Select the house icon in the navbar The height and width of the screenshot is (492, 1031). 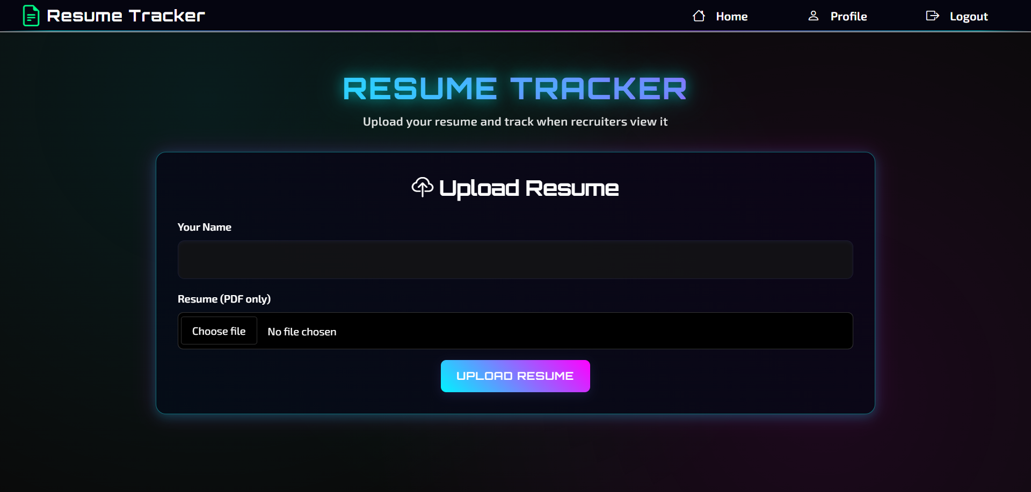click(699, 16)
